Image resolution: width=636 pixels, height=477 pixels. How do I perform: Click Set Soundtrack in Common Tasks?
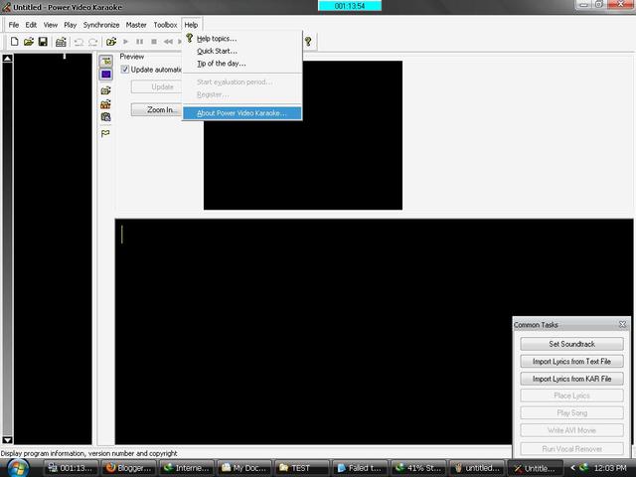click(x=572, y=344)
